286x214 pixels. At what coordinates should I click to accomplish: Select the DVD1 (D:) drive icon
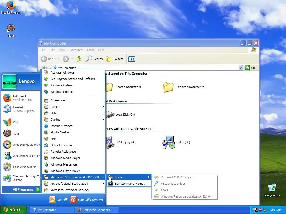tap(176, 142)
